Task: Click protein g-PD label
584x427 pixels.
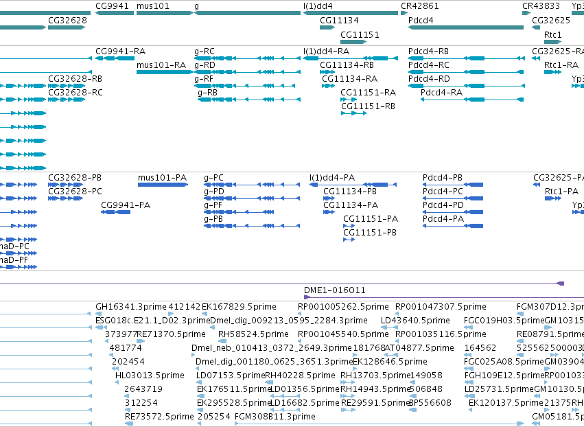Action: tap(214, 192)
